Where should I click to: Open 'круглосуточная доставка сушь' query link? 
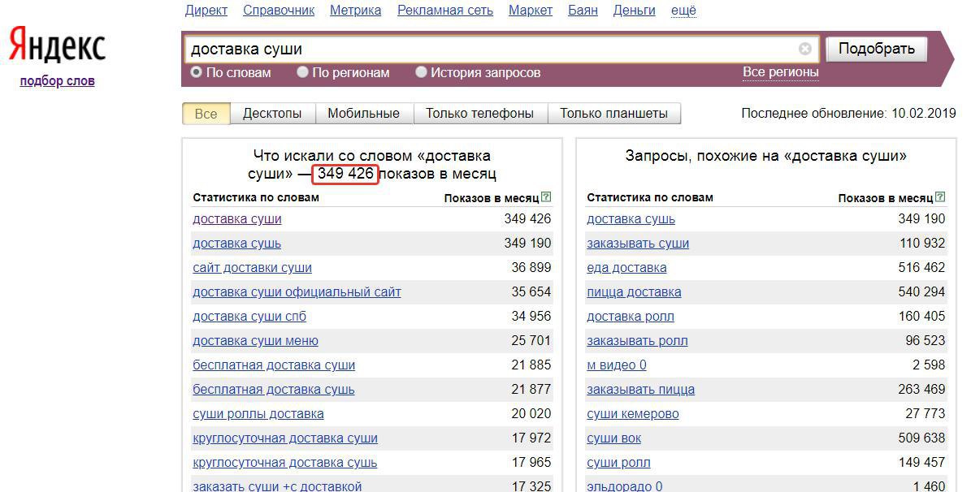coord(285,463)
